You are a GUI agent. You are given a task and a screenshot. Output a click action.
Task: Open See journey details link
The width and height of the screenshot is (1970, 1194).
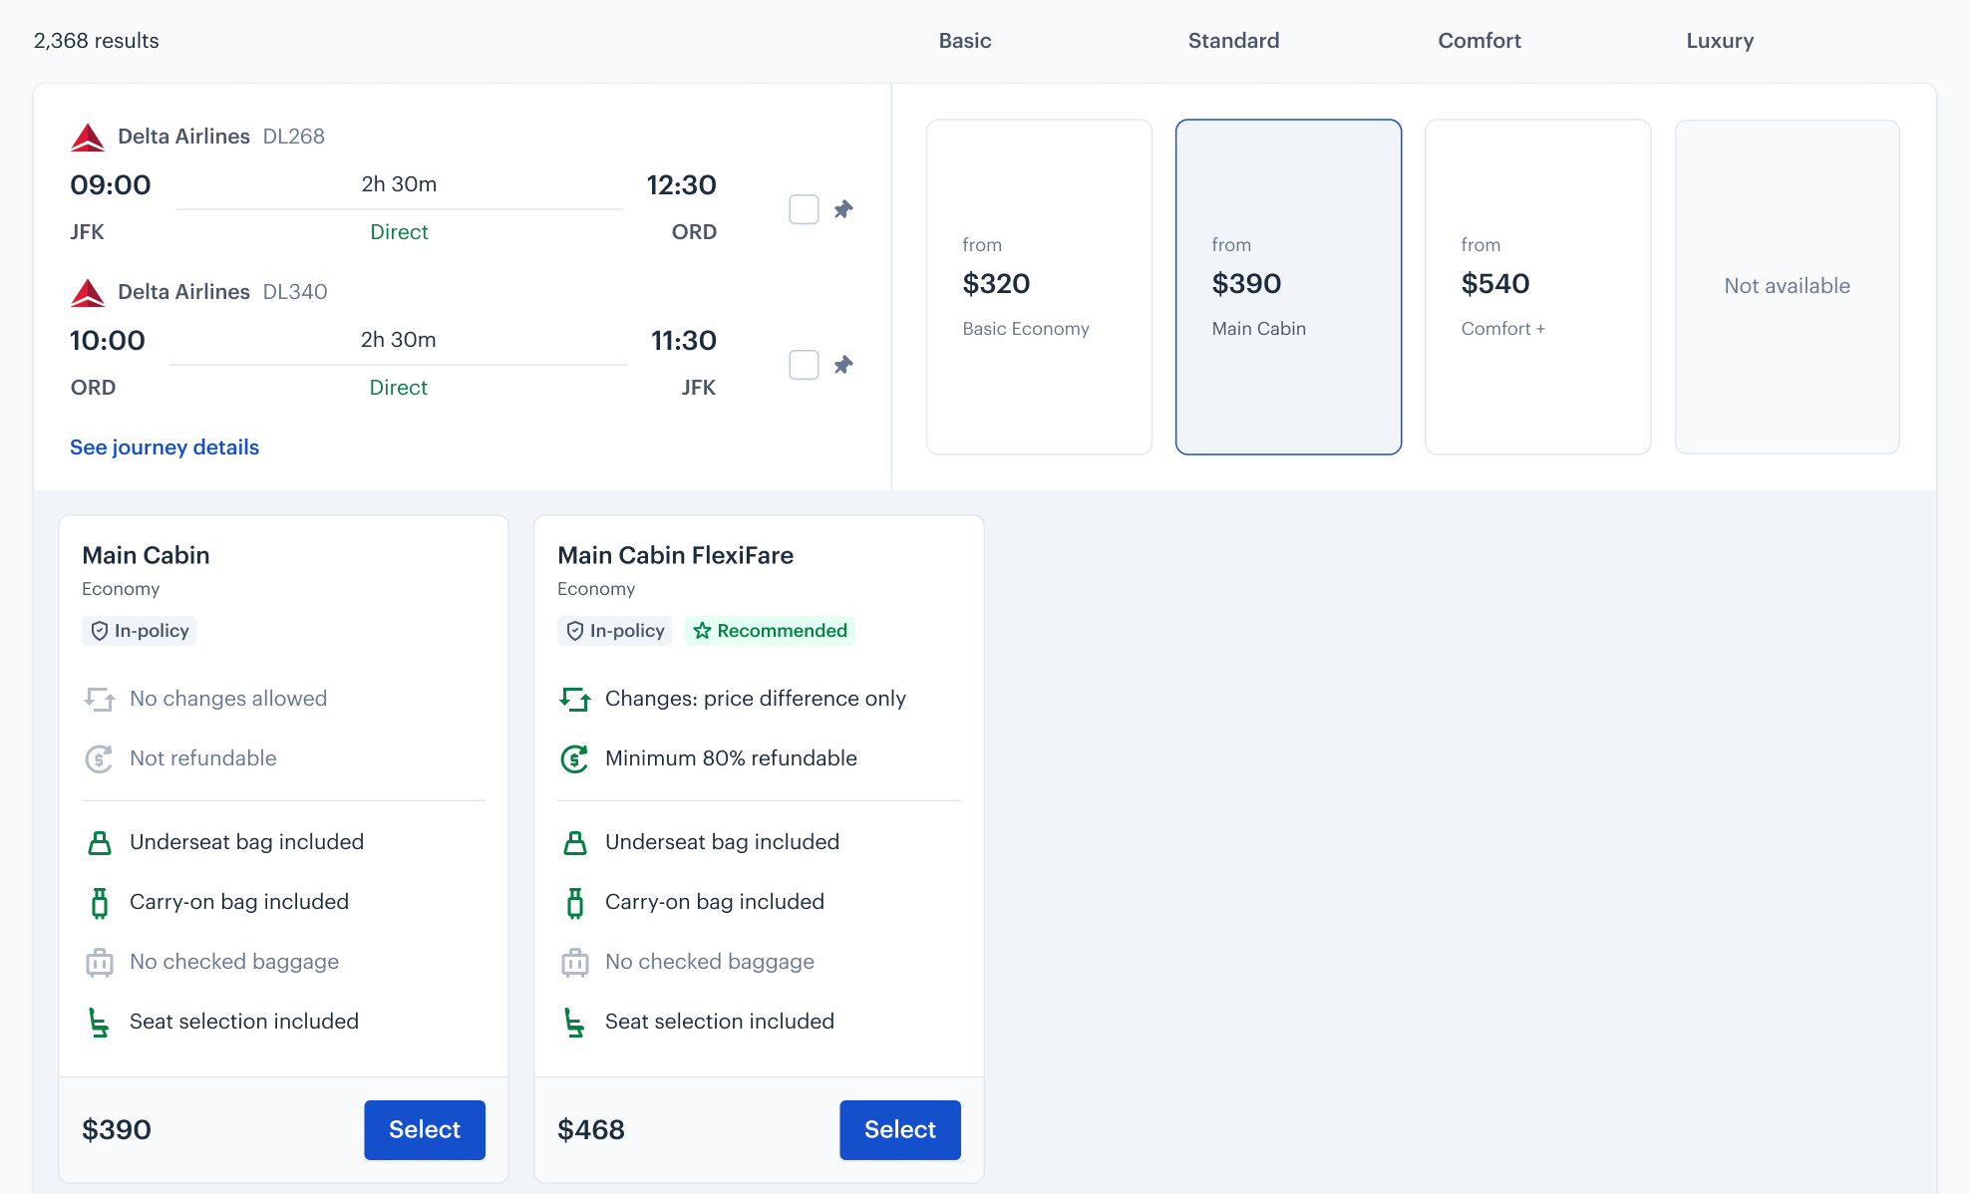(x=164, y=448)
